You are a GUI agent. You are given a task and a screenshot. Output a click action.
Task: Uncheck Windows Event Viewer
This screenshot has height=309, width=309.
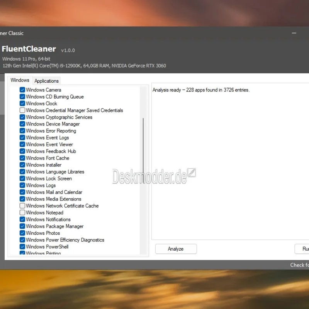[22, 144]
